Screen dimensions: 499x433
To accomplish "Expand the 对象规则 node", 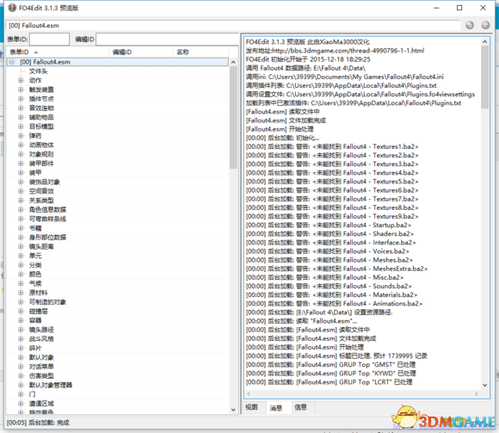I will click(21, 154).
